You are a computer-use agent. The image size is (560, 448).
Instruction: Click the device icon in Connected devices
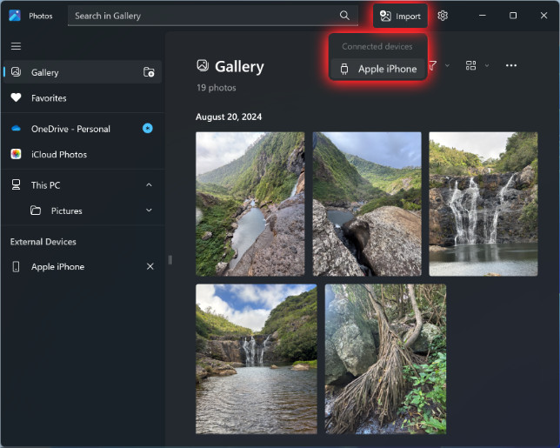344,69
